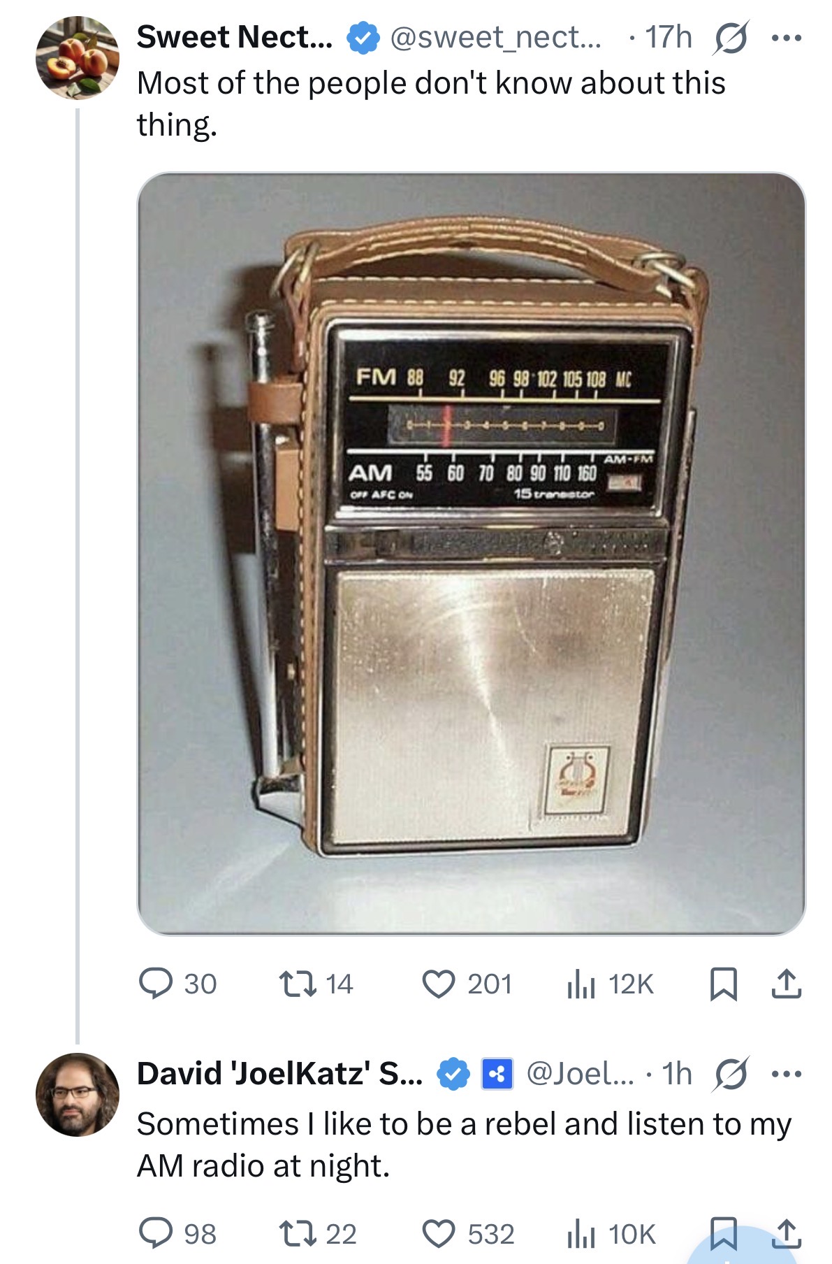Bookmark Sweet Nectar's radio post
The width and height of the screenshot is (832, 1264).
[x=723, y=984]
